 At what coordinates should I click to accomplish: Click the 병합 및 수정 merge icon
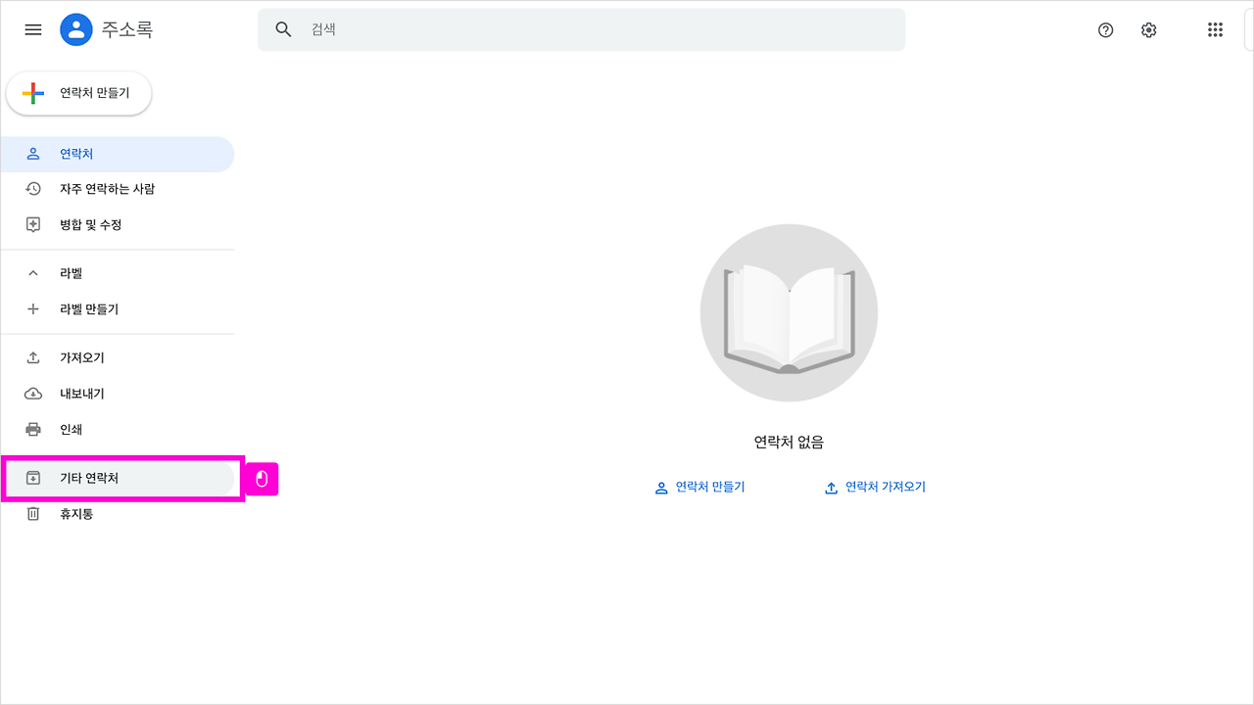point(32,224)
